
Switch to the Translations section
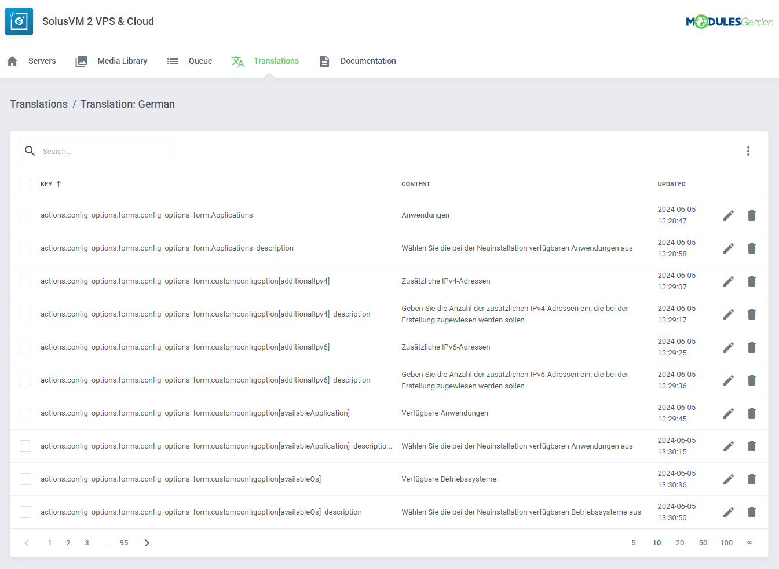click(x=276, y=60)
